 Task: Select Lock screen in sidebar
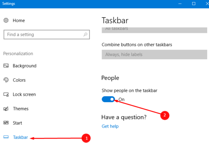click(x=24, y=94)
